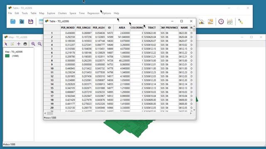Screen dimensions: 266x149
Task: Click the green legend color swatch in Map
Action: [x=7, y=56]
